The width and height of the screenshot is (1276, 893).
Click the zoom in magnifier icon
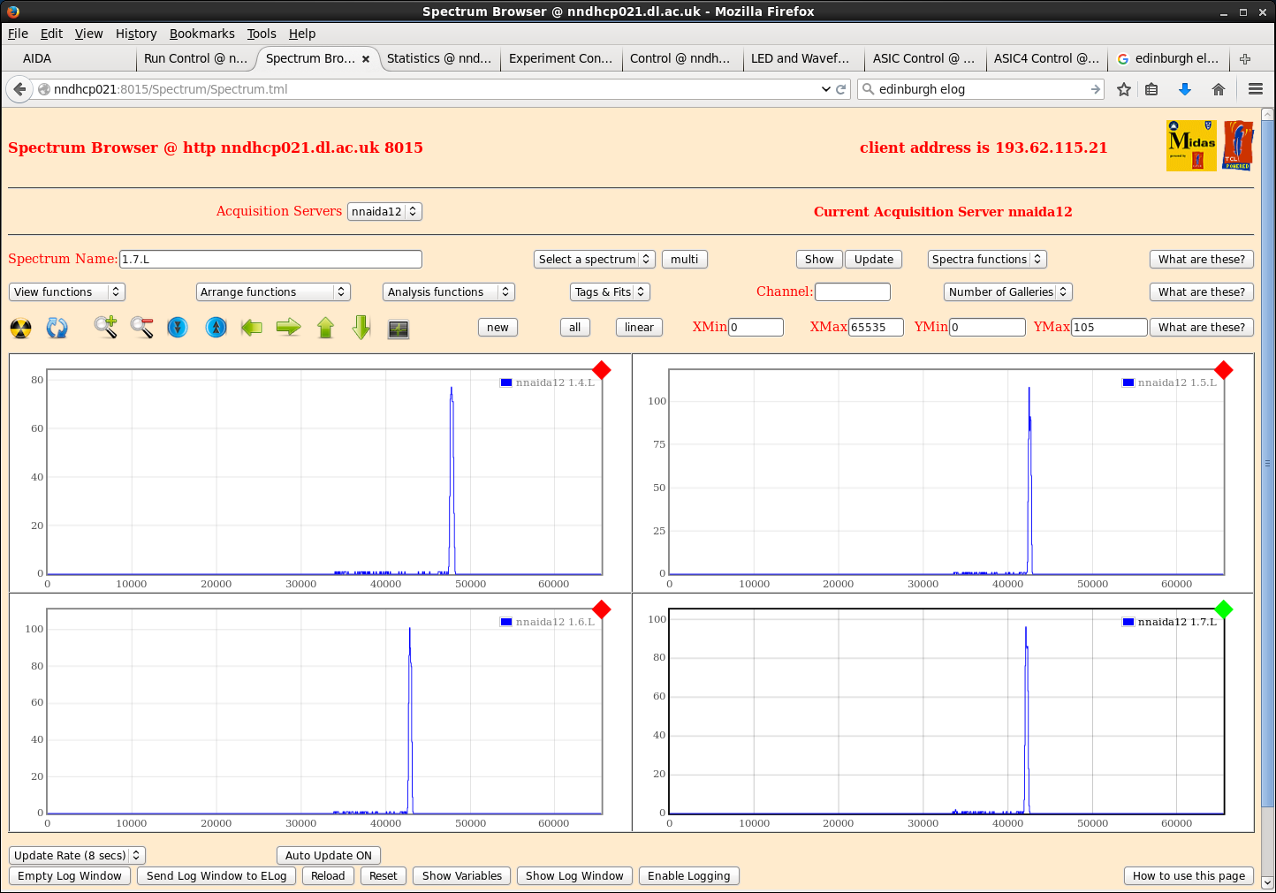point(106,328)
